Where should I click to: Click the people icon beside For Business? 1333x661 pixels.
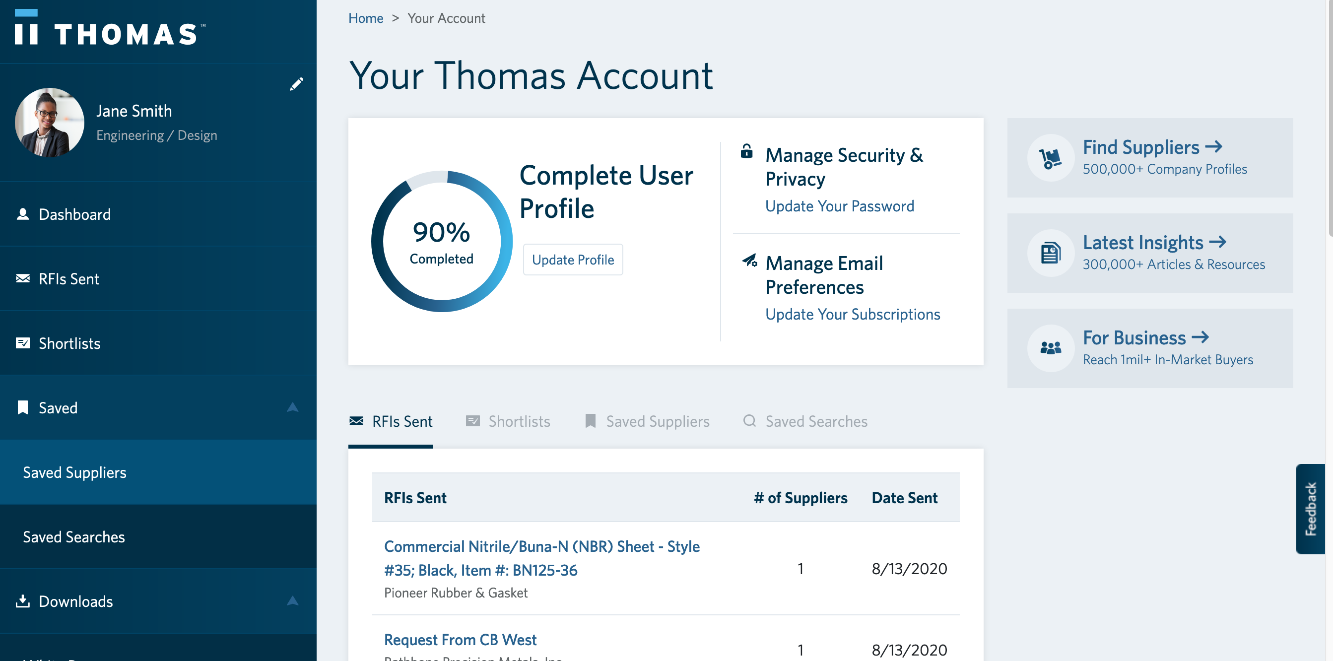tap(1051, 348)
